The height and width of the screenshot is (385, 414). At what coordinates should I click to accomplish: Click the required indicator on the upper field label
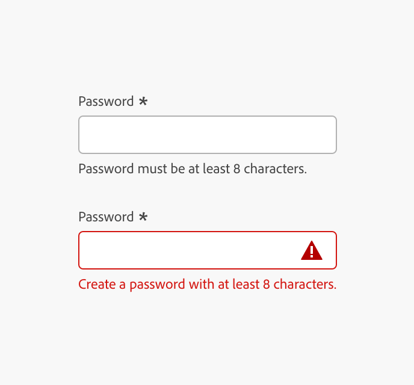click(143, 102)
